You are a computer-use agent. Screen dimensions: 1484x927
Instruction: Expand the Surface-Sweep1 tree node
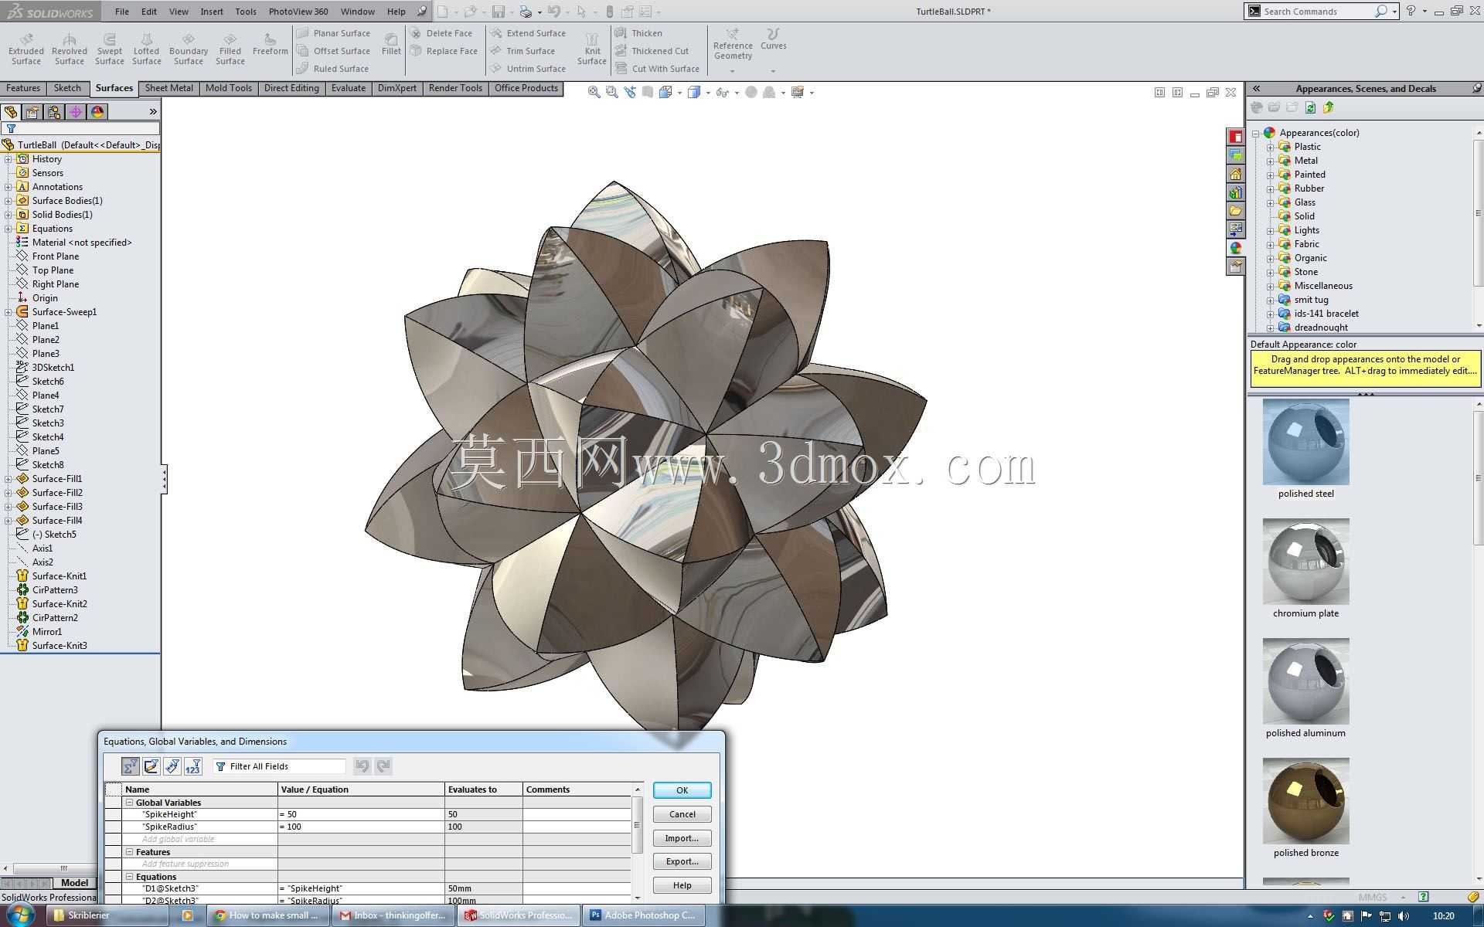[x=8, y=312]
